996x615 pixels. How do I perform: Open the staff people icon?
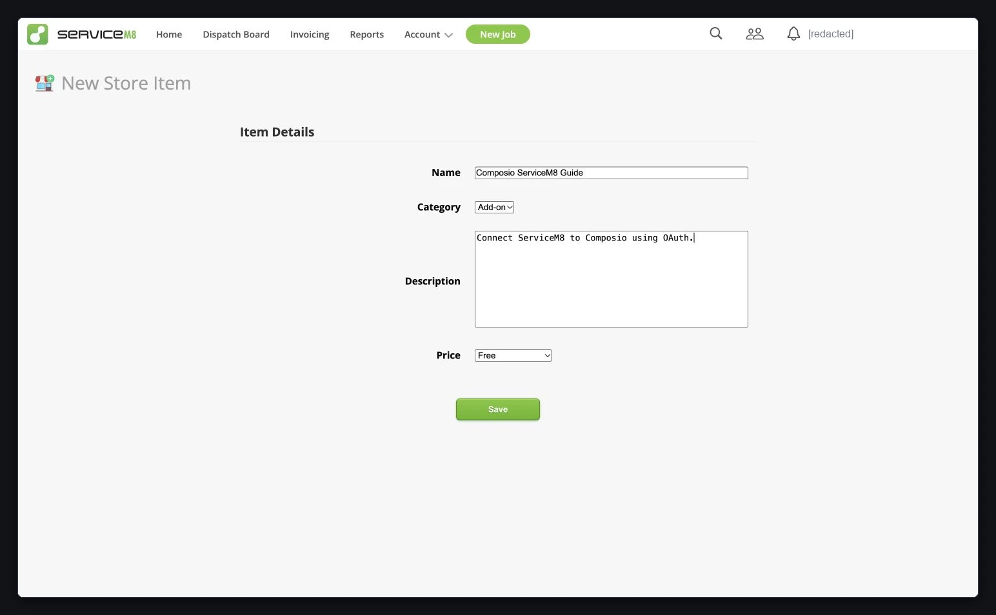755,34
